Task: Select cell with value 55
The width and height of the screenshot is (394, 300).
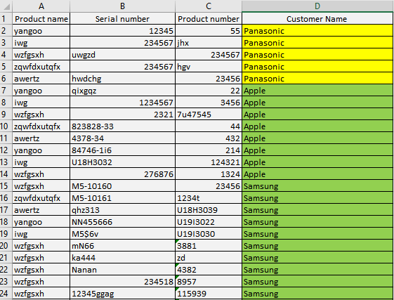Action: click(209, 30)
